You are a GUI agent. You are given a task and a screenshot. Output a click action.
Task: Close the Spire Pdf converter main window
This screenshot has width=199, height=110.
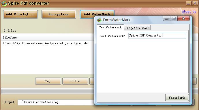click(195, 3)
